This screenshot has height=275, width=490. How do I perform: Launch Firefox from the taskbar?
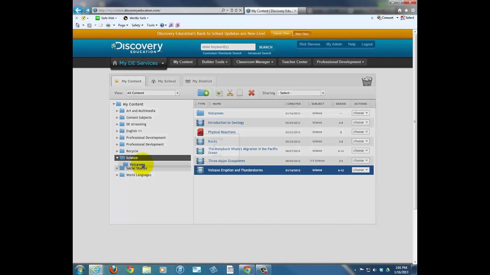coord(113,270)
